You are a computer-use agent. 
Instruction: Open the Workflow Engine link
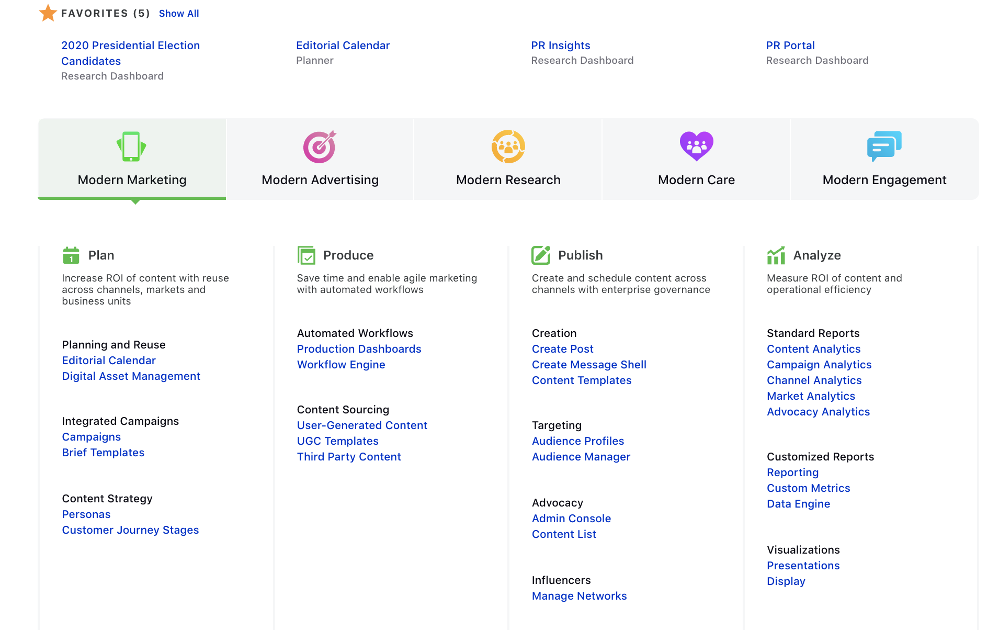[341, 365]
